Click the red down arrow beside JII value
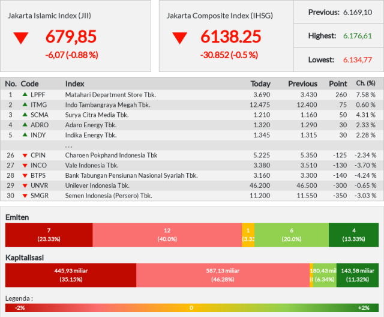Viewport: 384px width, 317px height. click(x=21, y=38)
